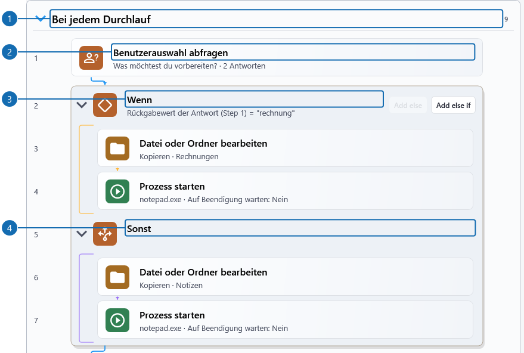Viewport: 524px width, 353px height.
Task: Collapse the Wenn block chevron
Action: click(x=82, y=105)
